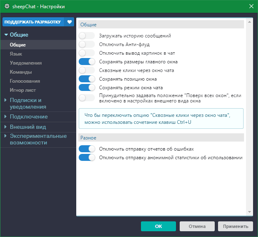Click the scrollbar up arrow
The image size is (258, 237).
(x=249, y=22)
